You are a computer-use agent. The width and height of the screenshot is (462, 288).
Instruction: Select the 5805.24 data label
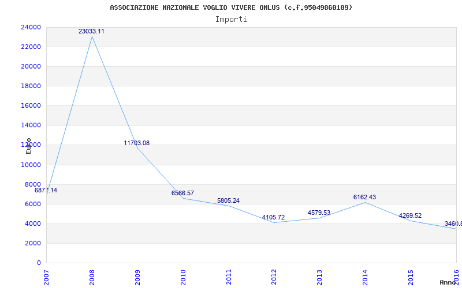pos(228,200)
